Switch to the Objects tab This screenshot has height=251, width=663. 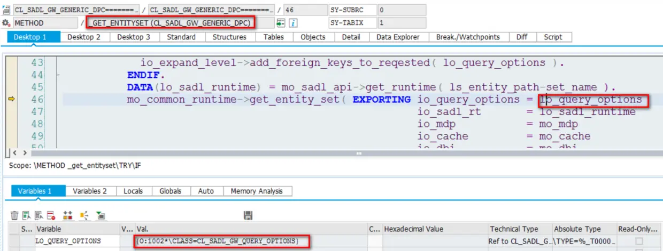313,37
